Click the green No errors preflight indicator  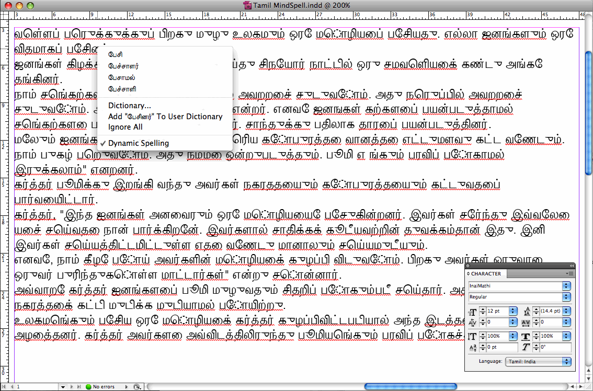[100, 387]
